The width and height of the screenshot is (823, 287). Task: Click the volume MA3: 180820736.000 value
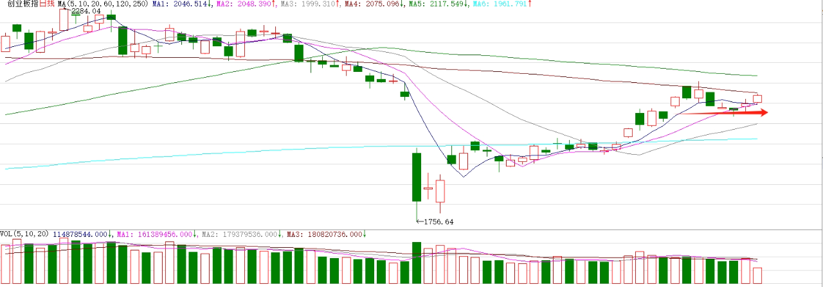point(326,234)
